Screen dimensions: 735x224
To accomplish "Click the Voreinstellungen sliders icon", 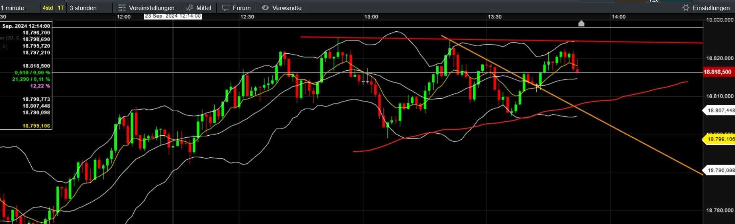I will (x=122, y=8).
